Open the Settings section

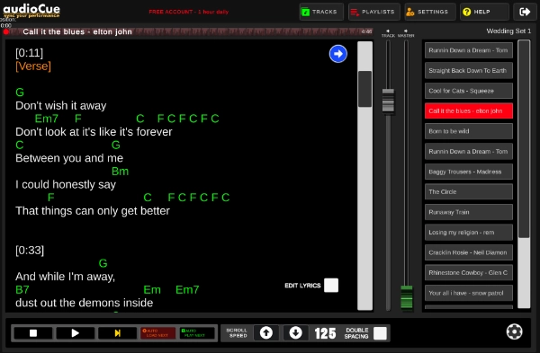click(430, 12)
